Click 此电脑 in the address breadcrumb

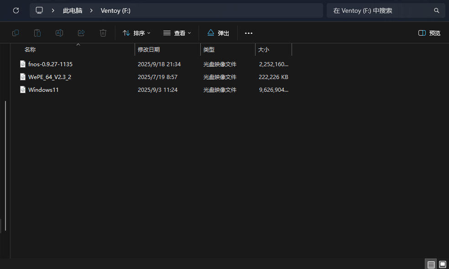tap(73, 11)
